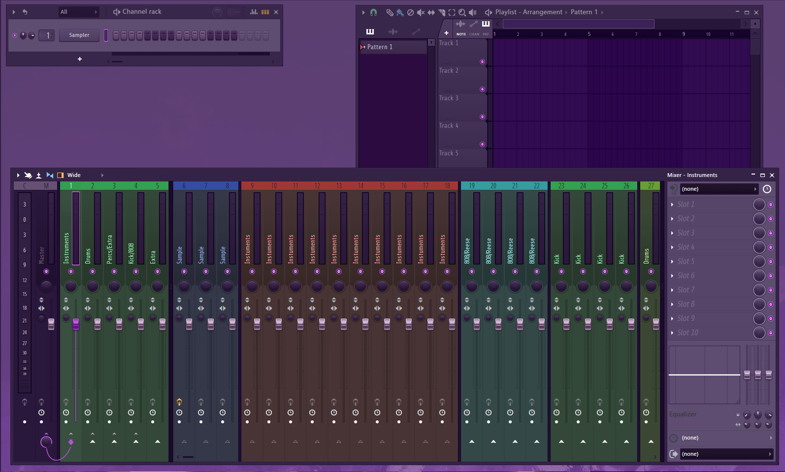Open the mixer output (none) dropdown
The image size is (785, 472).
coord(727,454)
